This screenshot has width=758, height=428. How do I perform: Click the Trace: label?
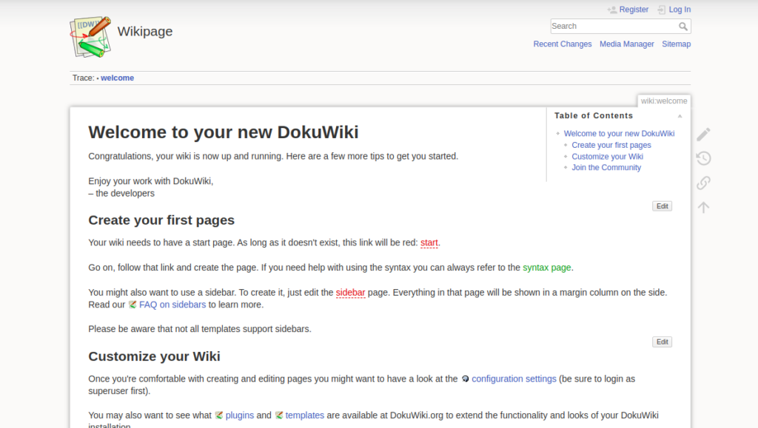click(83, 78)
